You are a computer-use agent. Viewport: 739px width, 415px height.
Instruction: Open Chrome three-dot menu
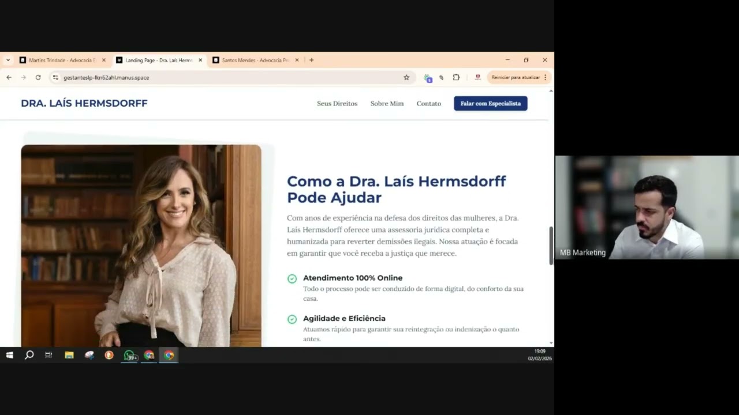[x=546, y=77]
